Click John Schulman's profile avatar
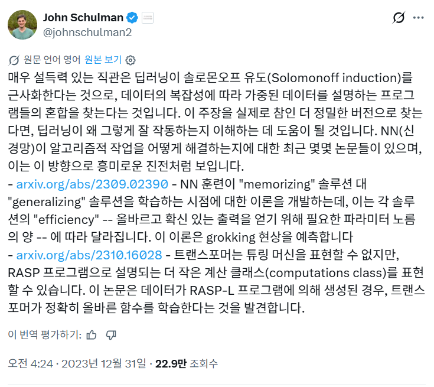 point(22,24)
